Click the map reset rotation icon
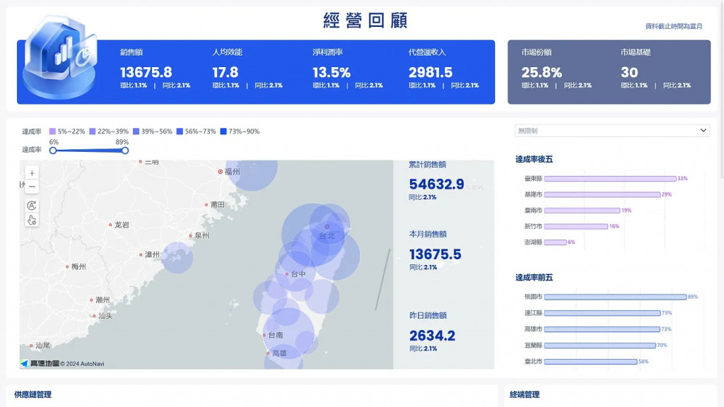This screenshot has width=724, height=407. tap(32, 206)
